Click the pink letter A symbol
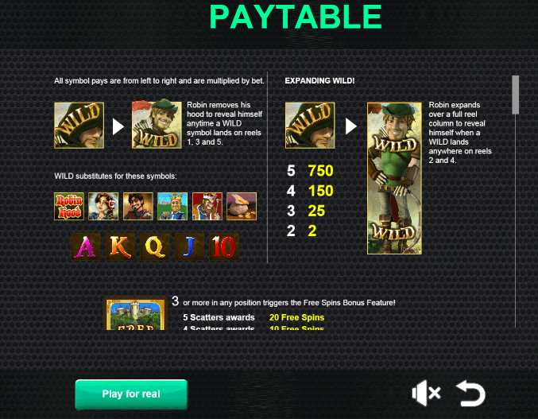 tap(86, 246)
